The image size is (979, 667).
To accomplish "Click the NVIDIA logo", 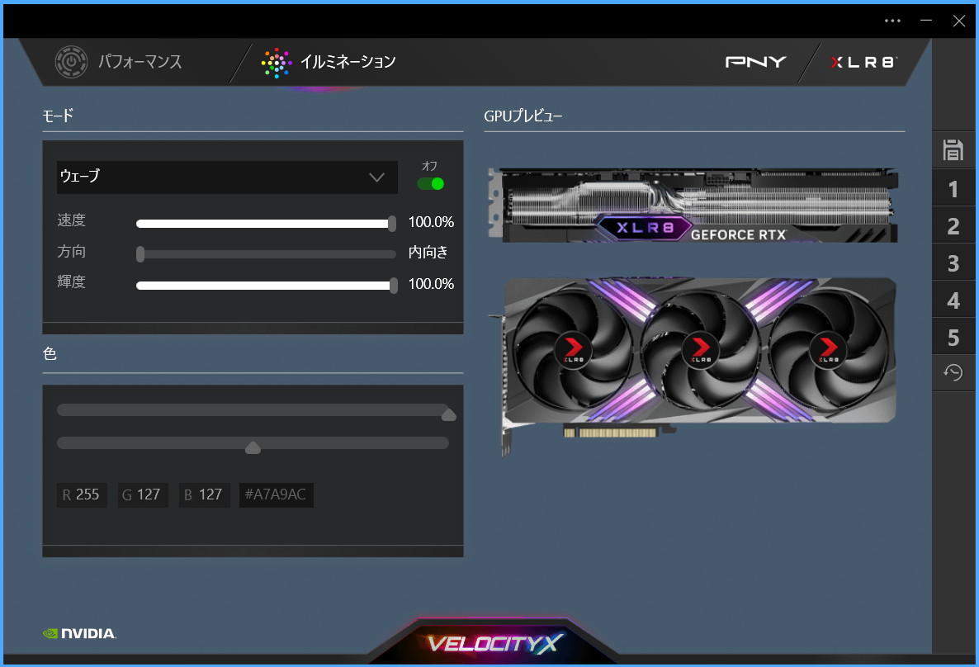I will (x=79, y=633).
